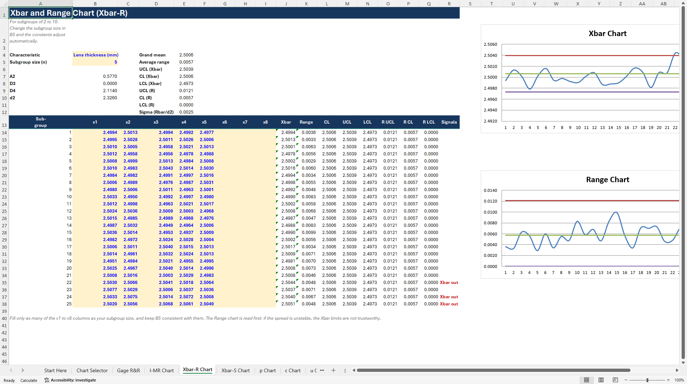The width and height of the screenshot is (687, 384).
Task: Switch to I-MR Chart sheet
Action: click(161, 370)
